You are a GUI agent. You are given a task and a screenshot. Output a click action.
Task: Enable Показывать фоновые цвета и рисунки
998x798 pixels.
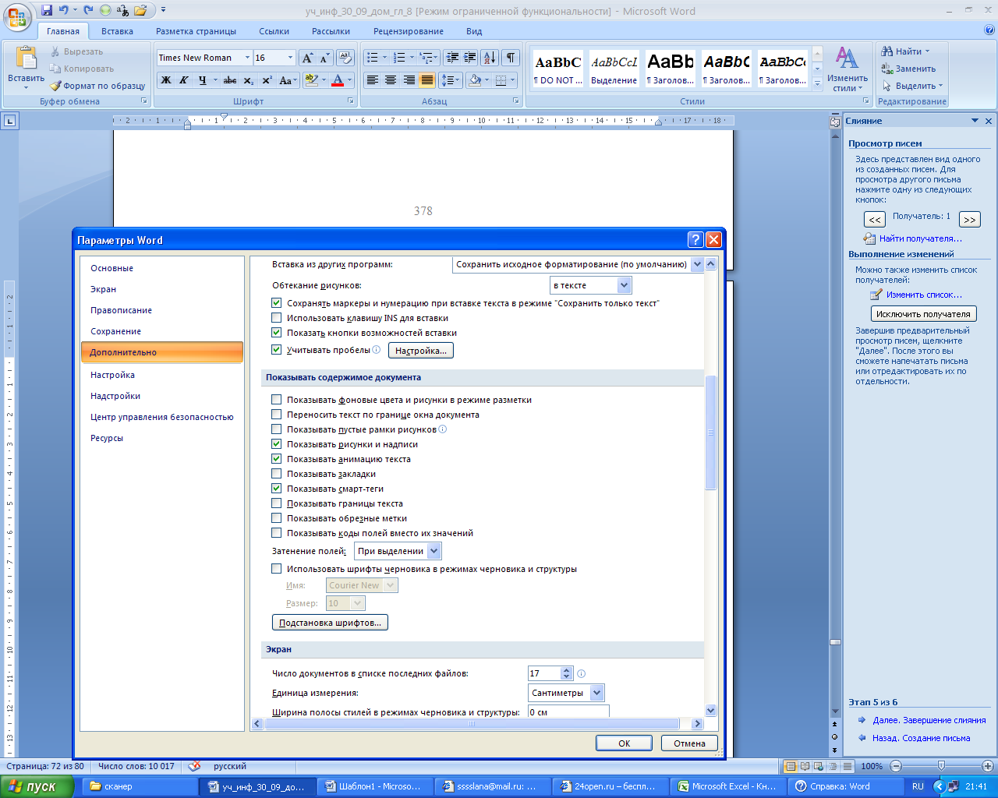coord(276,400)
